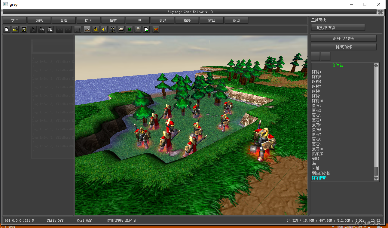388x228 pixels.
Task: Select 阿树5 in the file list
Action: click(316, 77)
